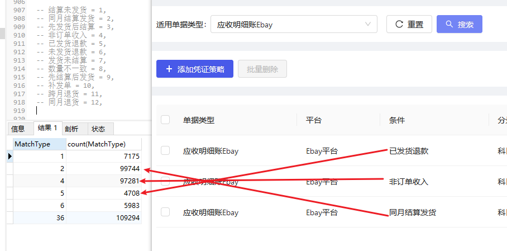Image resolution: width=507 pixels, height=251 pixels.
Task: Select MatchType cell with value 6
Action: pos(40,206)
